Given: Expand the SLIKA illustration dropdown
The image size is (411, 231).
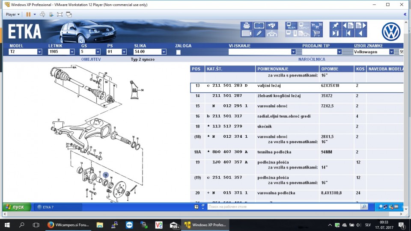Looking at the screenshot, I should coord(164,52).
